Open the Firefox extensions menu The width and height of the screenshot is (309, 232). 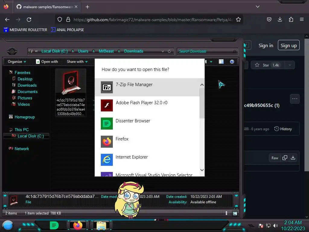pos(291,19)
